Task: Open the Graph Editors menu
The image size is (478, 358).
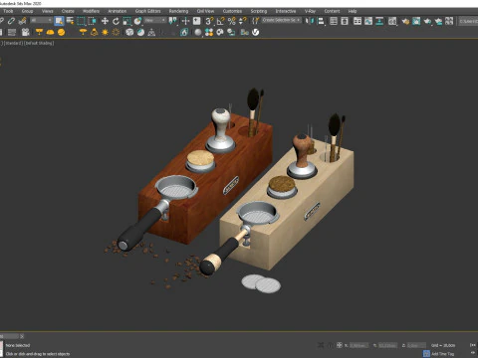Action: [x=147, y=11]
